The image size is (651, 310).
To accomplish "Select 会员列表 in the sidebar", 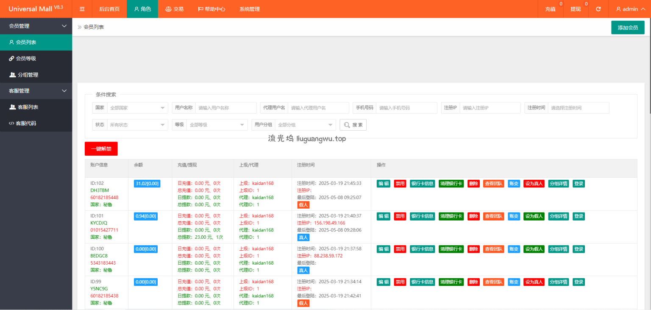I will pyautogui.click(x=26, y=42).
